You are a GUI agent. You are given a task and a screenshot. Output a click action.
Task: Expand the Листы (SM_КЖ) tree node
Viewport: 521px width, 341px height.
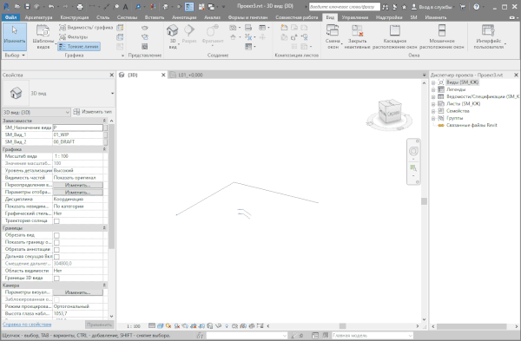coord(433,104)
